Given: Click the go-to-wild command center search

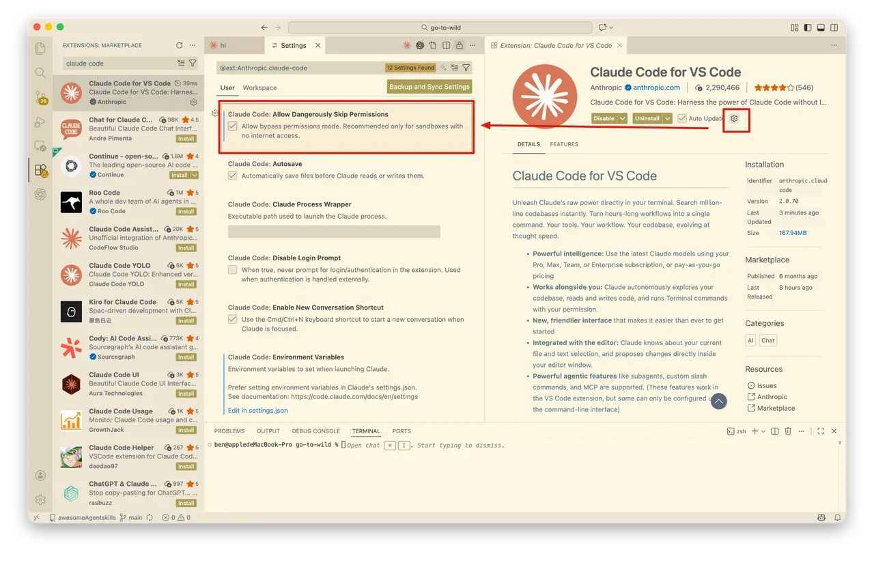Looking at the screenshot, I should 440,27.
